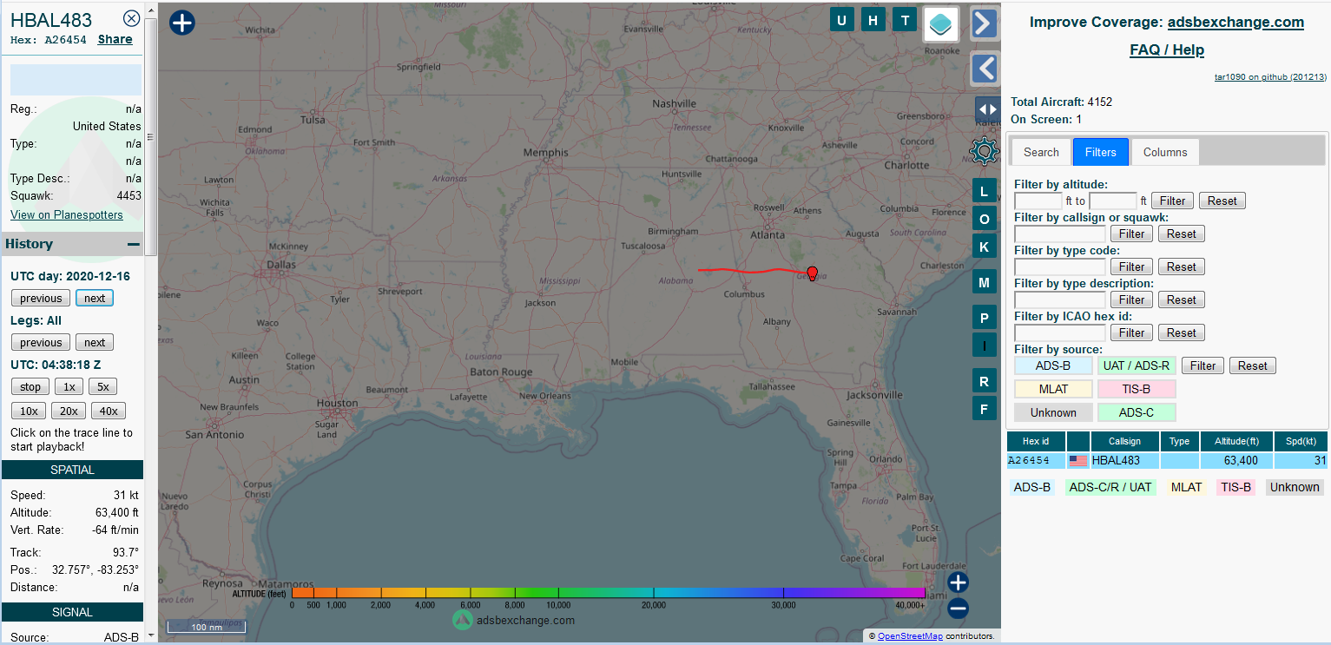The height and width of the screenshot is (645, 1331).
Task: Zoom out the map with minus icon
Action: [958, 609]
